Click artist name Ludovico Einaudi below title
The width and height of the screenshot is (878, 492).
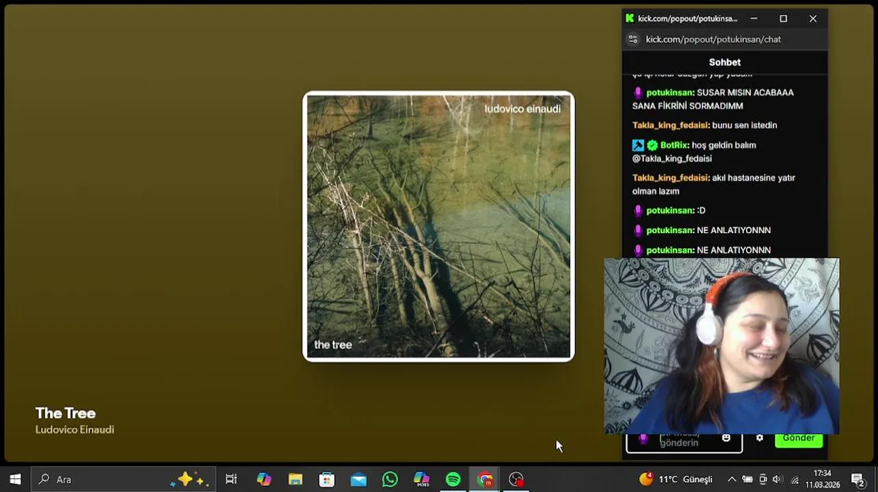(75, 430)
